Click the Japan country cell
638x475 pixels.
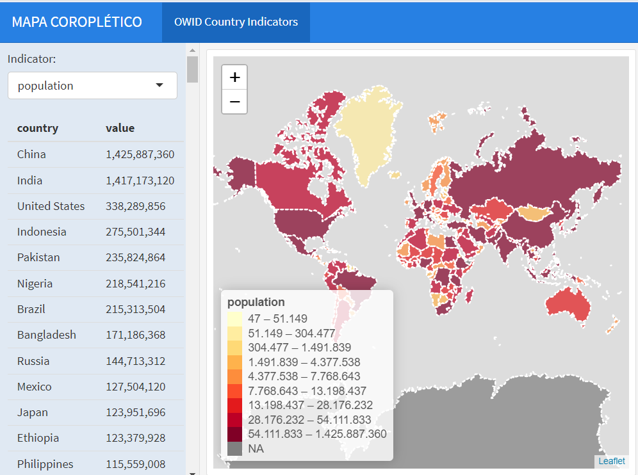click(x=32, y=412)
